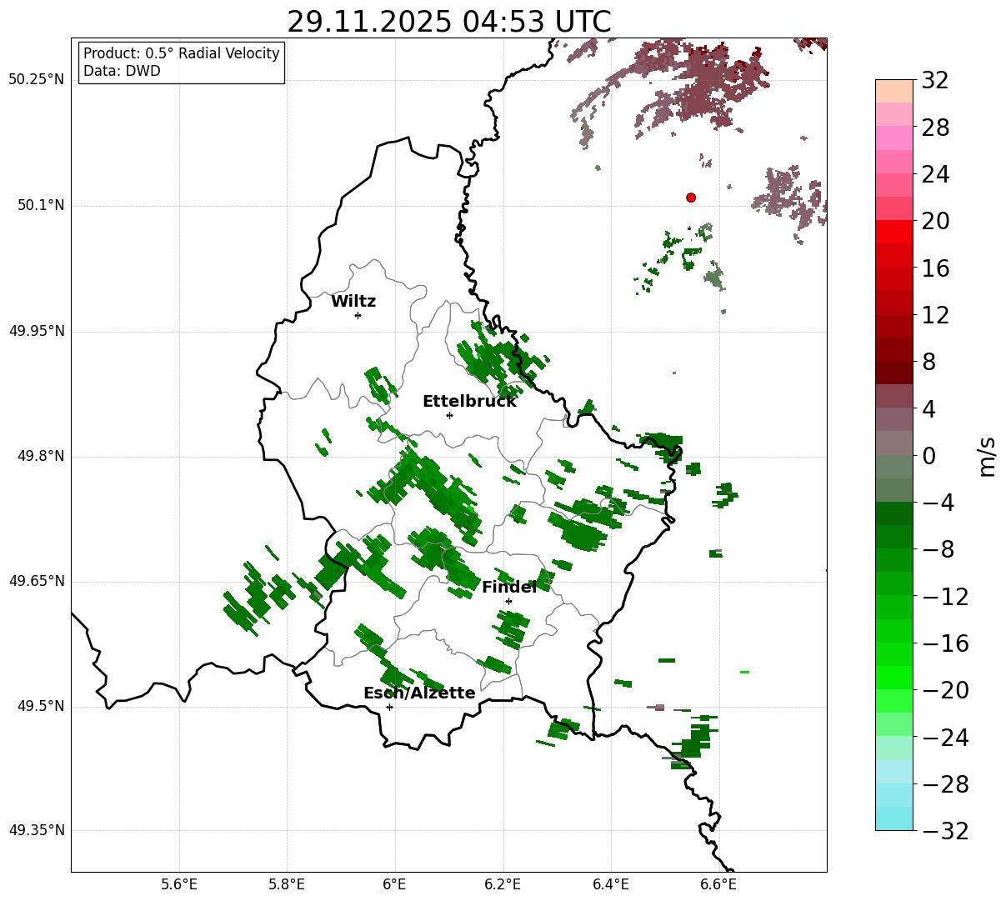Click the −28 colorbar tick label

click(x=945, y=784)
